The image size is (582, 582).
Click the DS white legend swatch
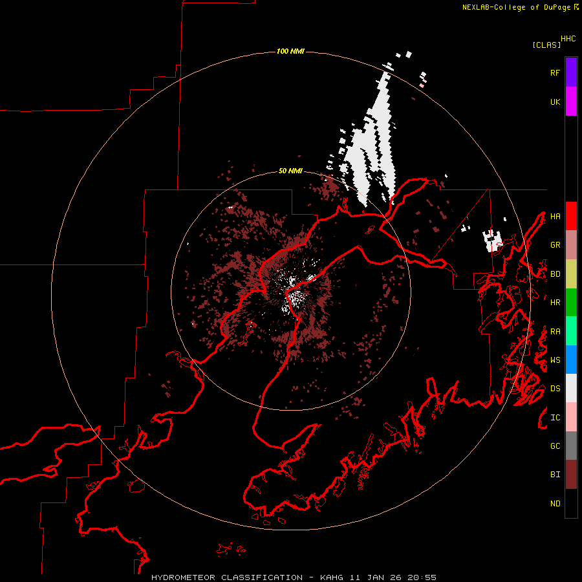click(x=571, y=388)
